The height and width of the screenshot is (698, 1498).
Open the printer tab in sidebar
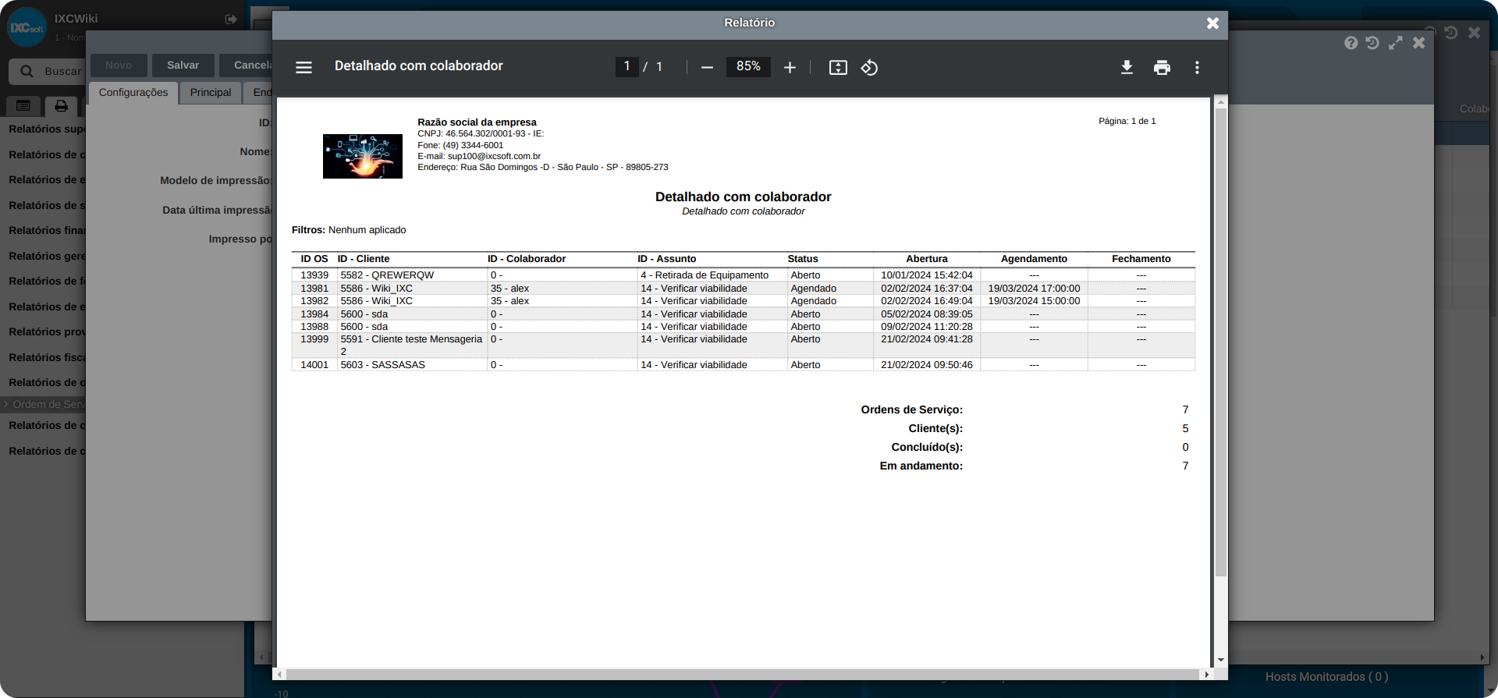point(61,105)
